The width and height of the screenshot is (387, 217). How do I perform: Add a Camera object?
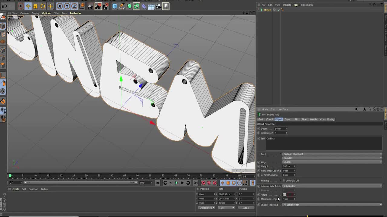coord(158,6)
